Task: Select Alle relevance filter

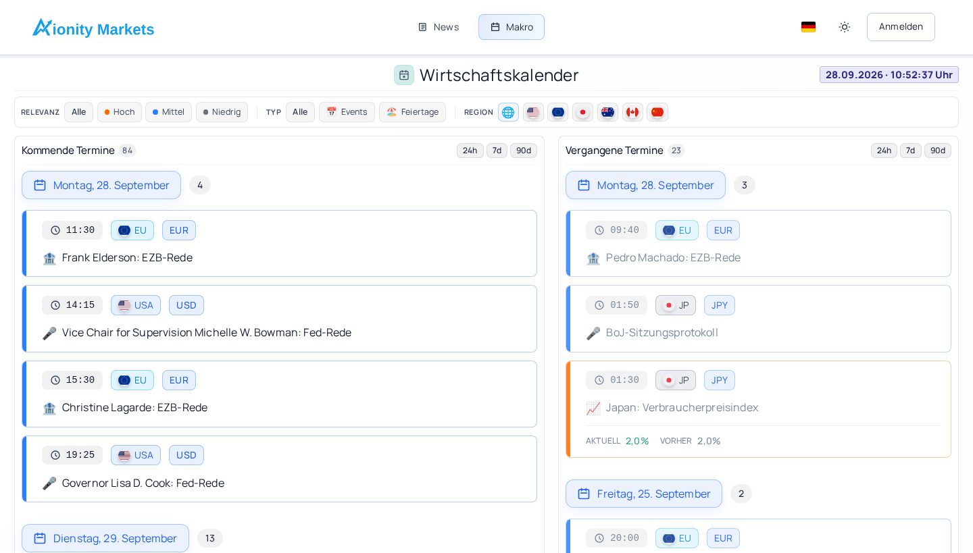Action: [78, 112]
